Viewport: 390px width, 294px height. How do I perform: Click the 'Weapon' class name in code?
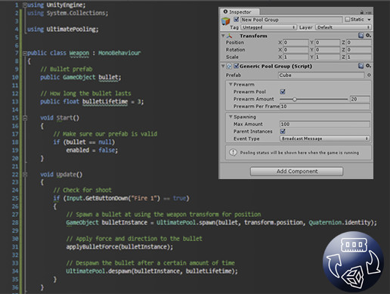click(79, 53)
